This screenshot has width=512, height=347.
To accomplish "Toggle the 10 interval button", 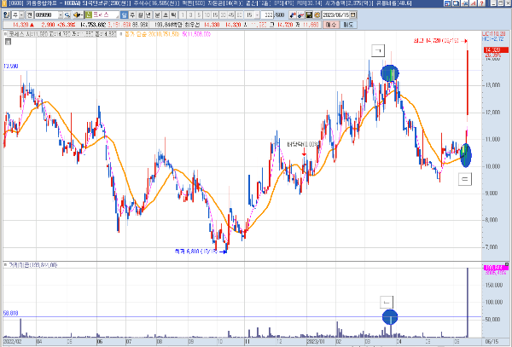I will [x=207, y=15].
